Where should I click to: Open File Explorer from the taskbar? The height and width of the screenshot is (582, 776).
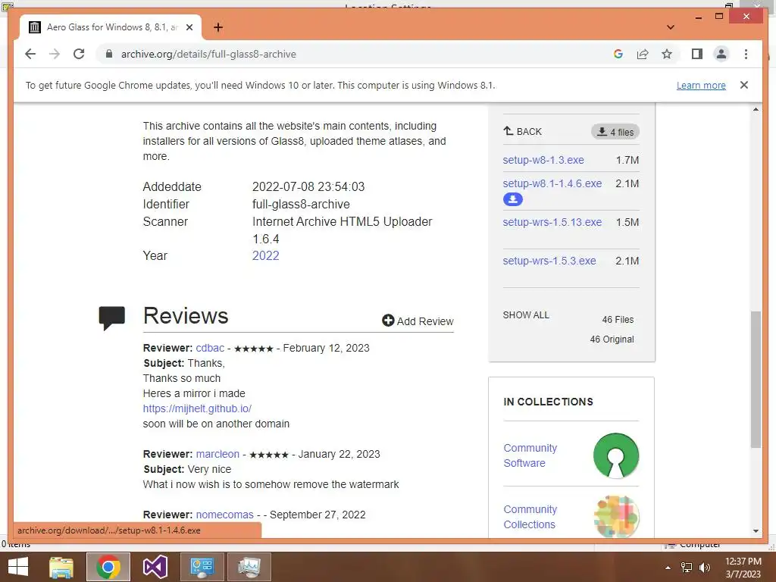click(61, 567)
